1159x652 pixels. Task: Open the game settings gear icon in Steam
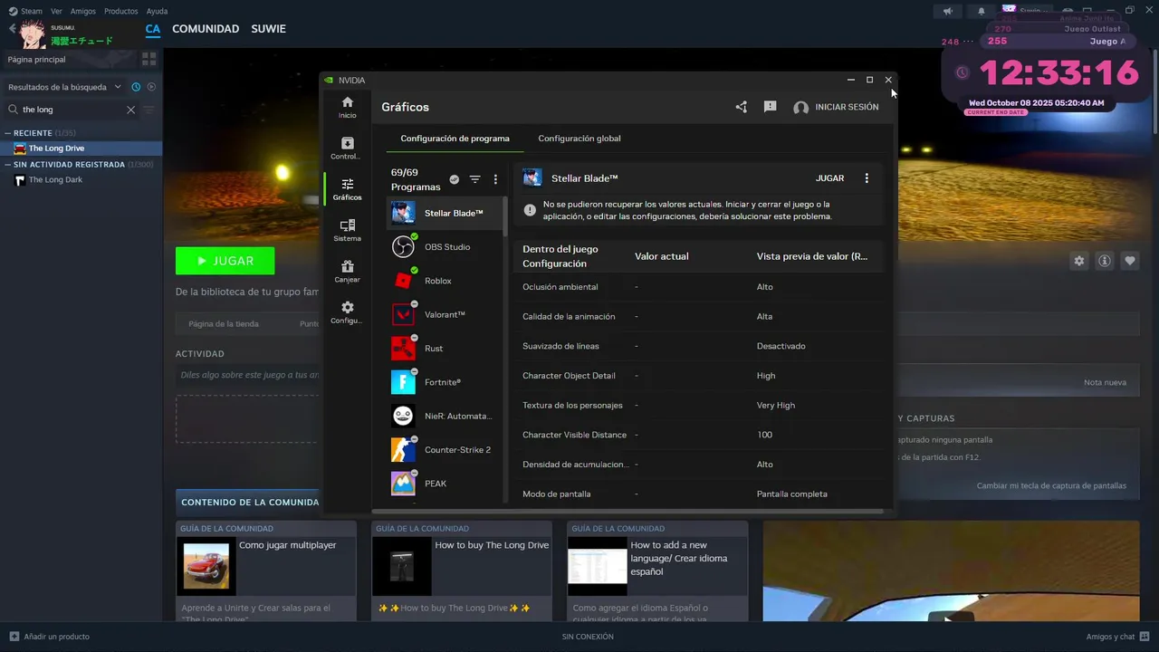pos(1078,261)
